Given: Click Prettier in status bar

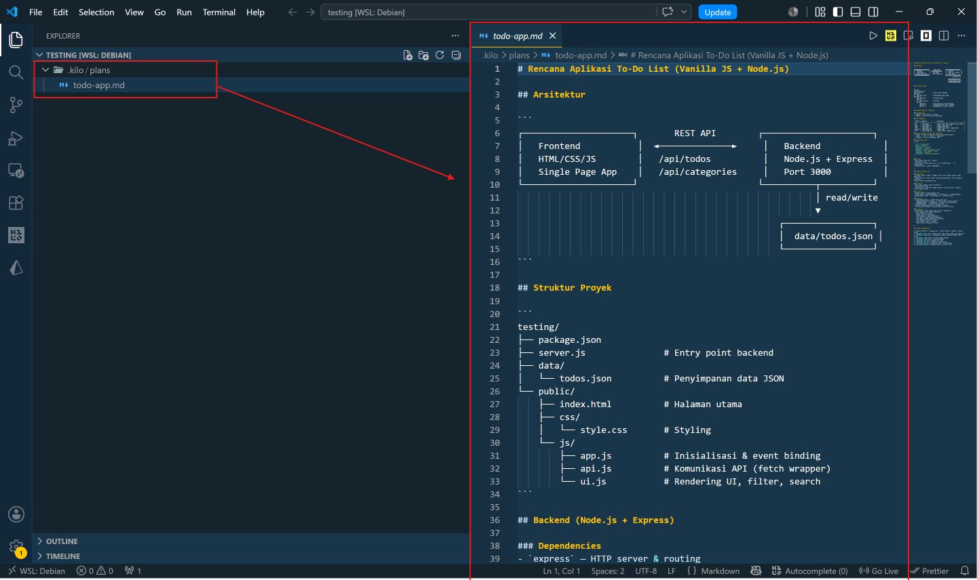Looking at the screenshot, I should coord(930,571).
